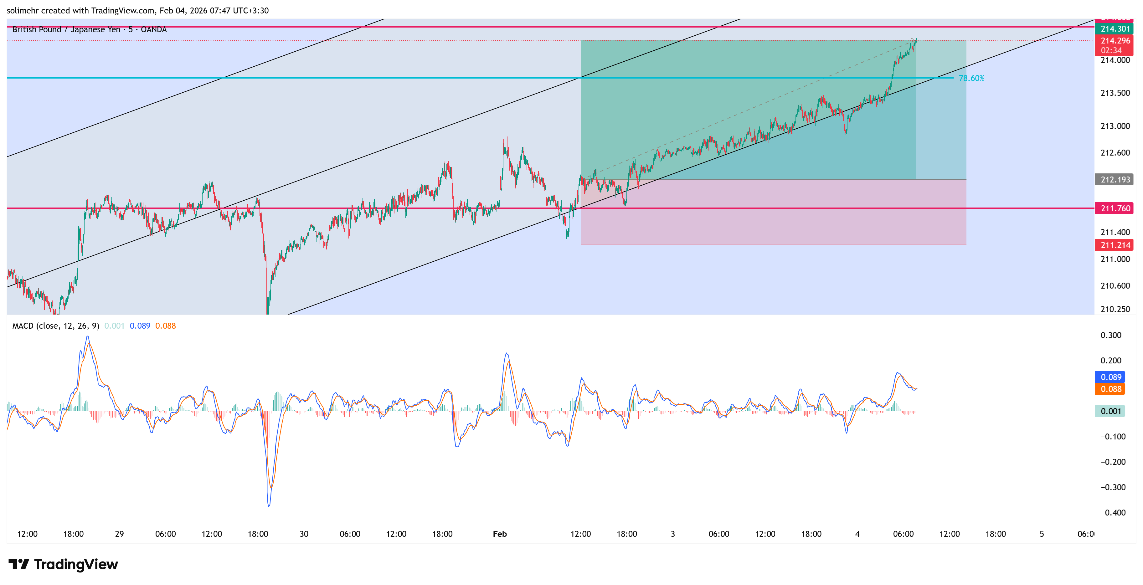Click the 0.300 MACD axis label
1143x585 pixels.
coord(1111,335)
